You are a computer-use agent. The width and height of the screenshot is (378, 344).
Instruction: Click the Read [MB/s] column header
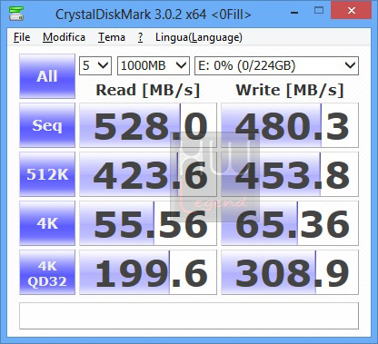click(148, 90)
